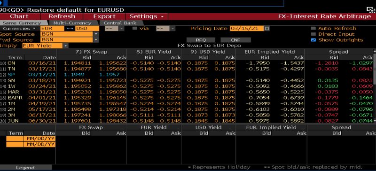
Task: Click the first MM/DD/YY date input field
Action: (39, 139)
